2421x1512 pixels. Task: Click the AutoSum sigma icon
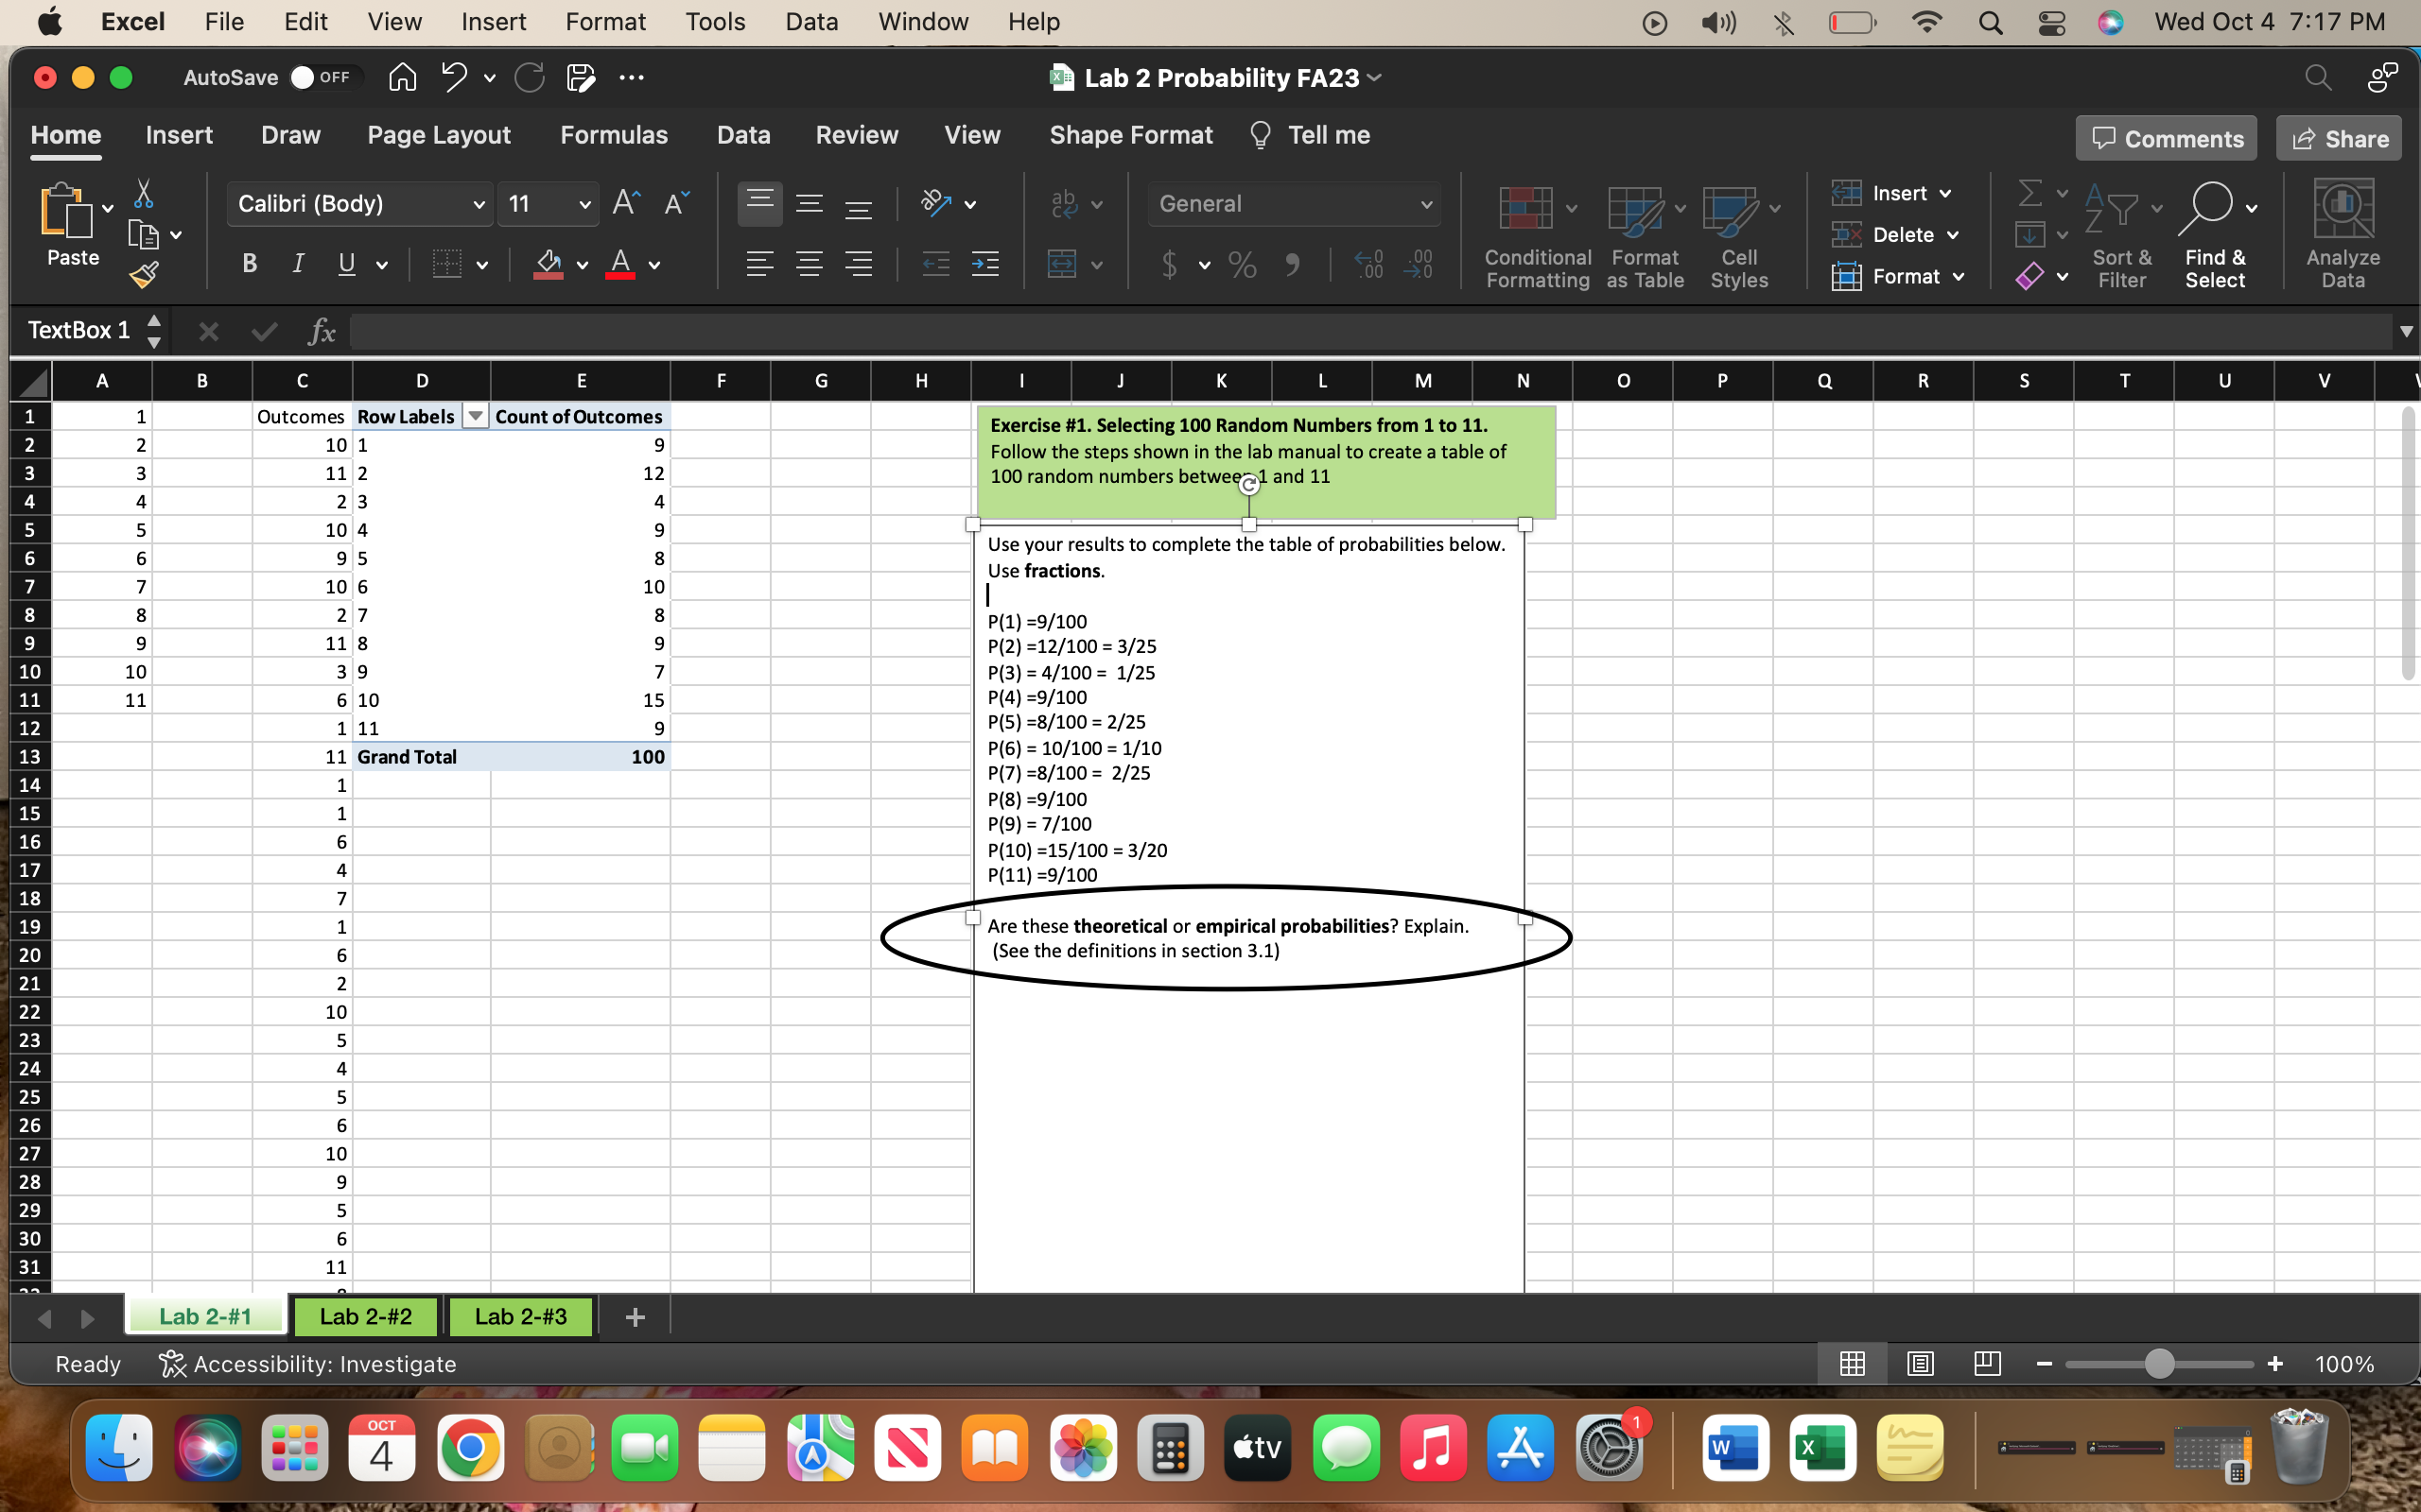click(2029, 192)
